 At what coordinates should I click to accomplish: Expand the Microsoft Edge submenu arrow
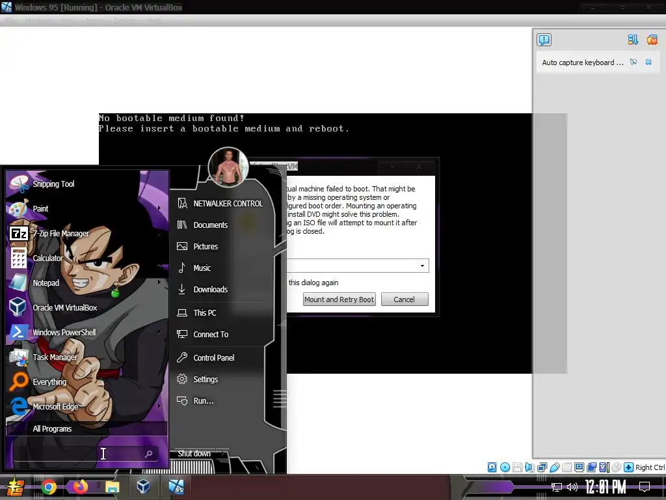pyautogui.click(x=159, y=406)
